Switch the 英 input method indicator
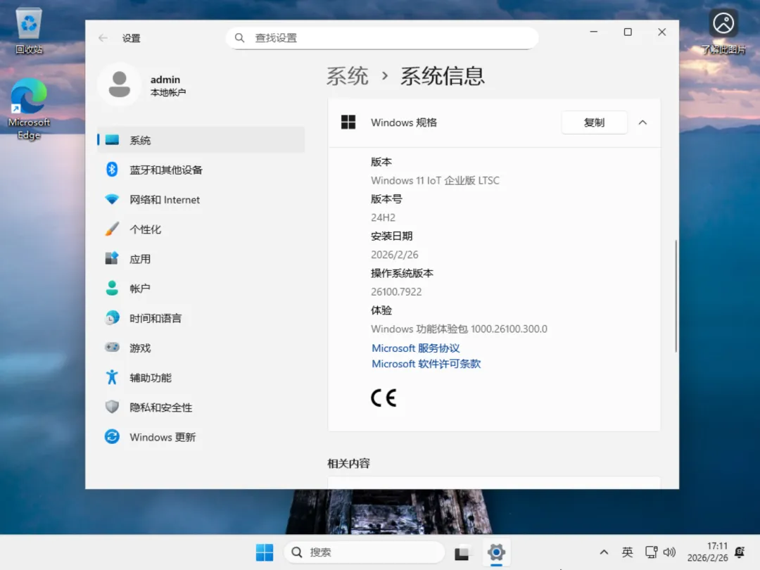 [x=627, y=552]
